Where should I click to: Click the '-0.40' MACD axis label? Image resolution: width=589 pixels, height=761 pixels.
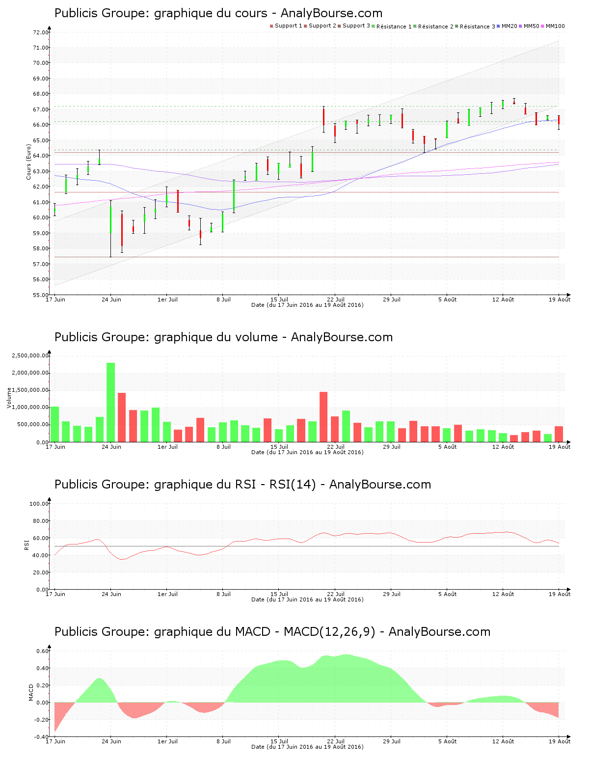click(41, 737)
